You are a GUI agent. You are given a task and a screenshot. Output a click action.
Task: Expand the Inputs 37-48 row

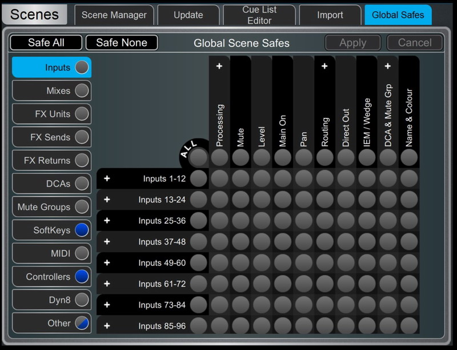[x=107, y=241]
